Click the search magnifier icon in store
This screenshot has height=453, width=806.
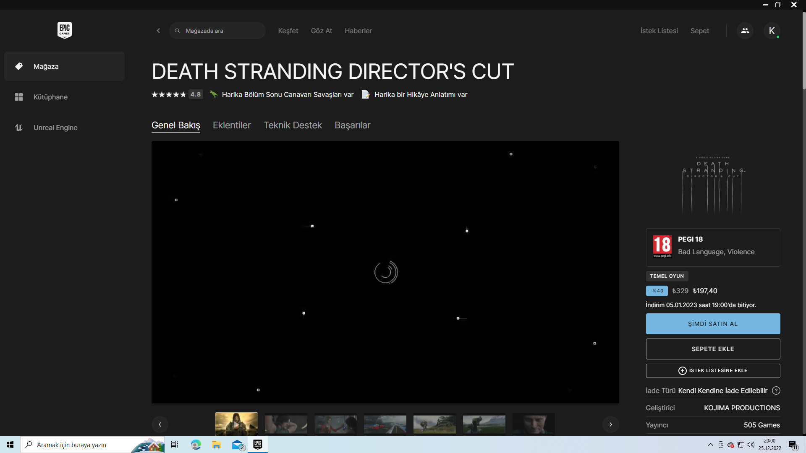coord(177,31)
